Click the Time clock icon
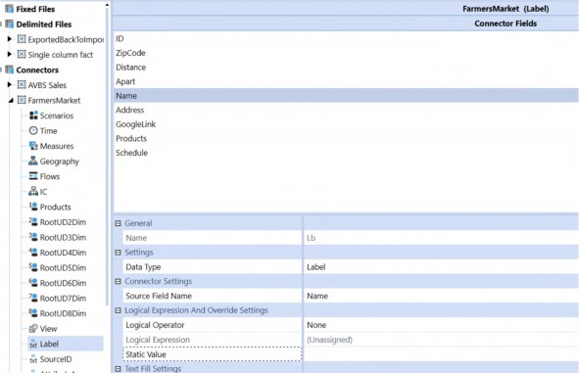 click(x=33, y=130)
